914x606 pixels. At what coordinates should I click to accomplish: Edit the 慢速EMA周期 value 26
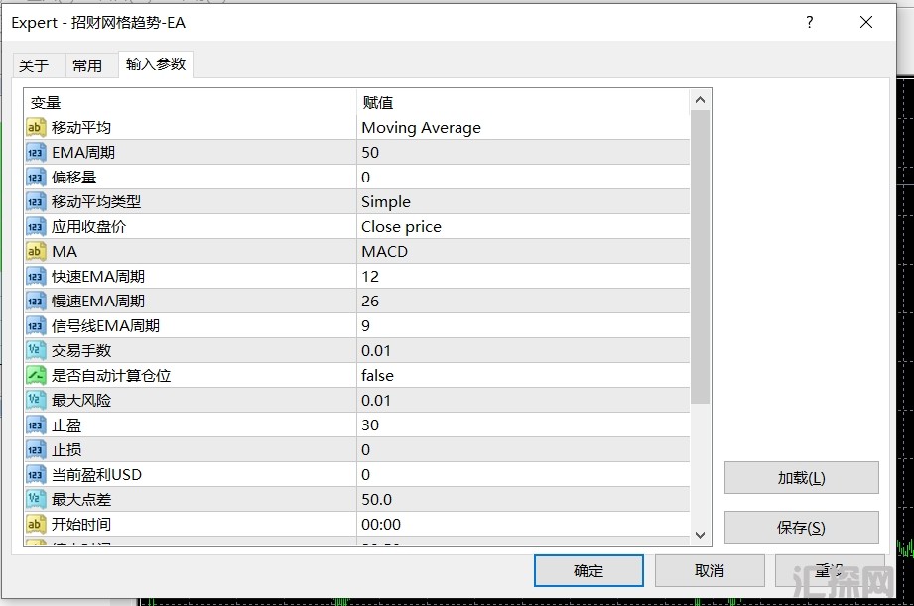tap(523, 302)
